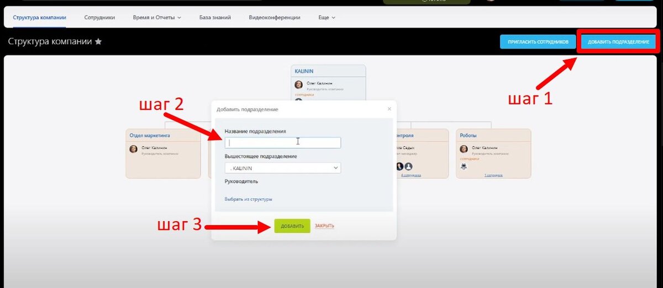Click Олег Калинин avatar in Отдел маркетинга card
The image size is (663, 288).
click(133, 149)
